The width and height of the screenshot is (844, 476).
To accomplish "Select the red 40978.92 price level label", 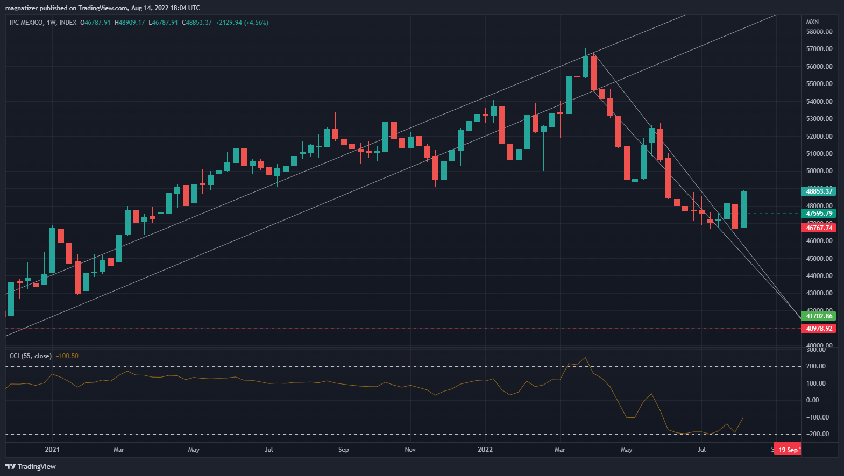I will pyautogui.click(x=819, y=329).
